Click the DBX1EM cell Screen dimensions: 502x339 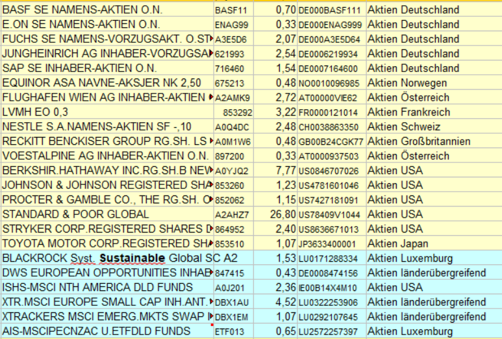(x=234, y=317)
